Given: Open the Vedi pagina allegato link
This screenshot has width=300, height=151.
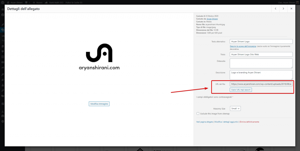Looking at the screenshot, I should (205, 122).
